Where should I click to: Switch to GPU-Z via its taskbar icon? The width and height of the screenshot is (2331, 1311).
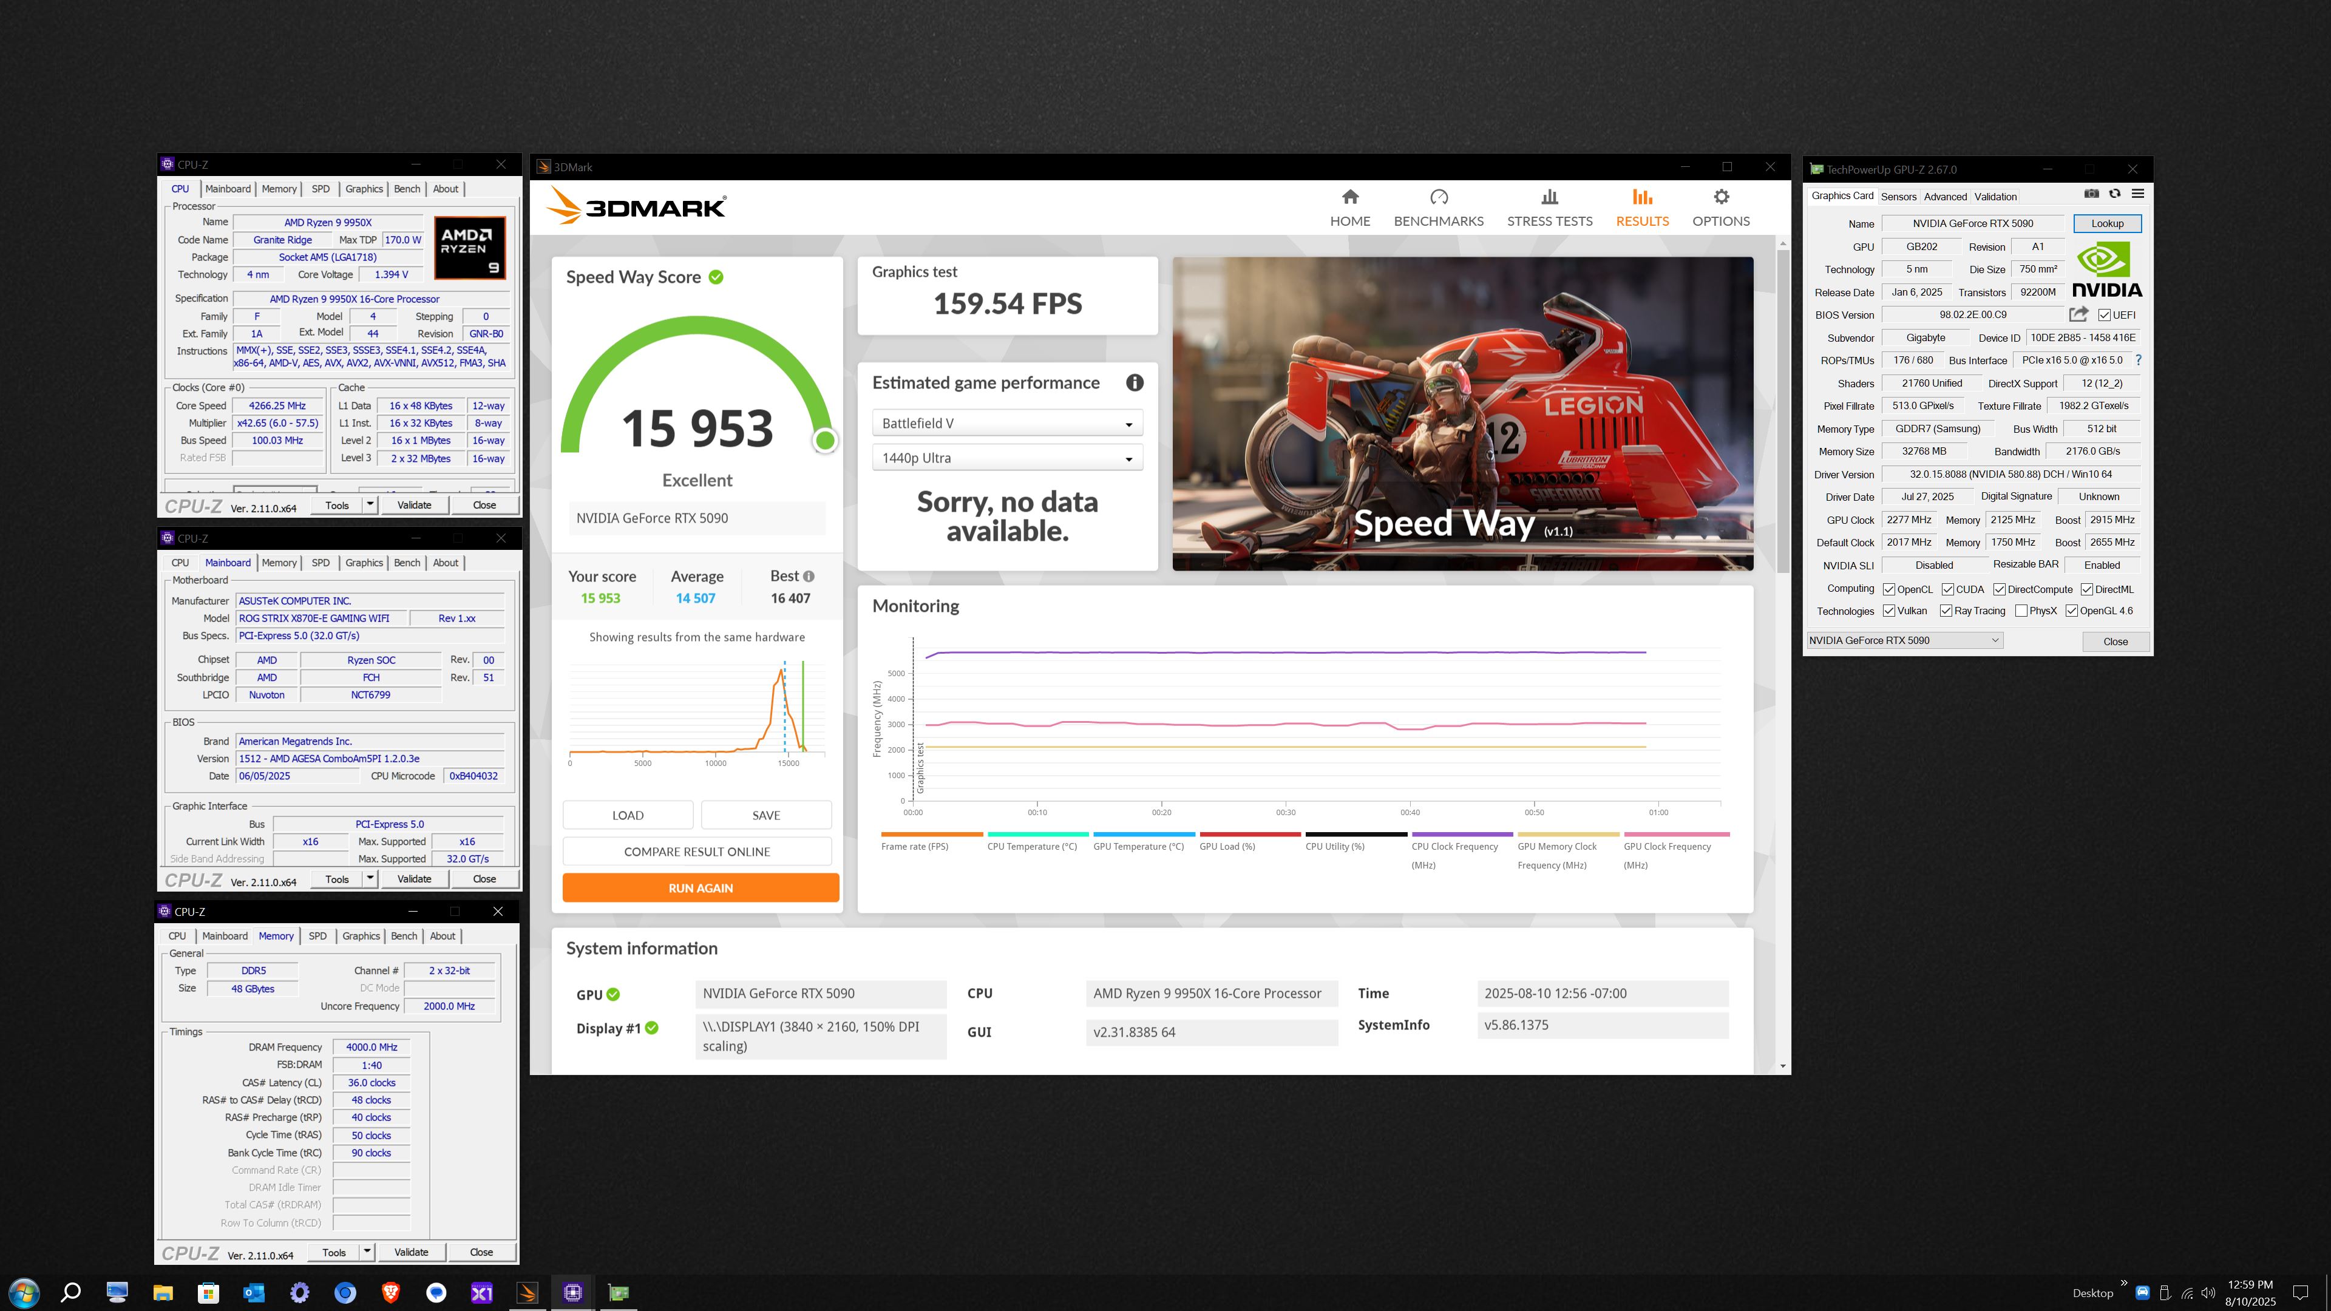pyautogui.click(x=619, y=1292)
